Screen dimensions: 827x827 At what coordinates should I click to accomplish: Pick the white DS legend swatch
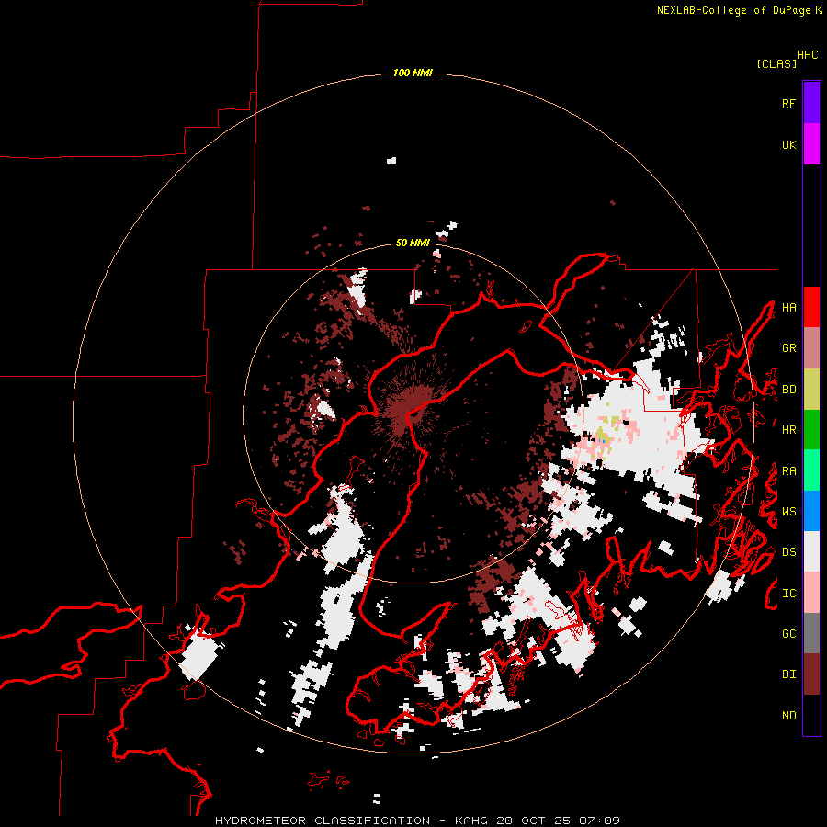pyautogui.click(x=811, y=551)
